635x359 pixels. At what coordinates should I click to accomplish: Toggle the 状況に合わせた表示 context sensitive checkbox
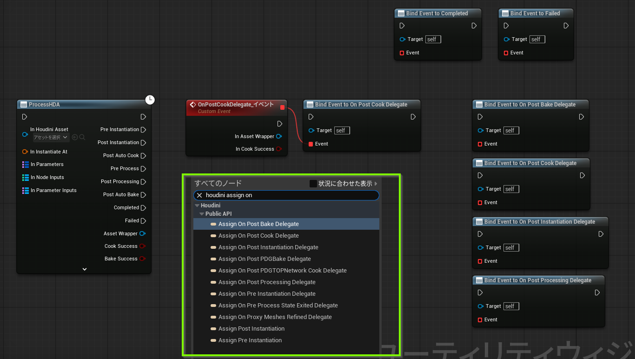pos(313,184)
